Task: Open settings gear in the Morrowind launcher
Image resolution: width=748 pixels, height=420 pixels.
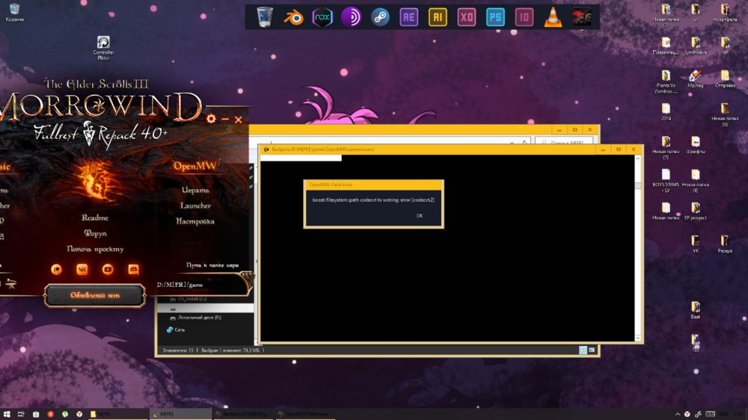Action: (212, 119)
